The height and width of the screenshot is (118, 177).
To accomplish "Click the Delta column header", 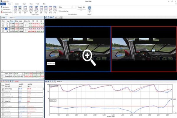I will click(17, 21).
